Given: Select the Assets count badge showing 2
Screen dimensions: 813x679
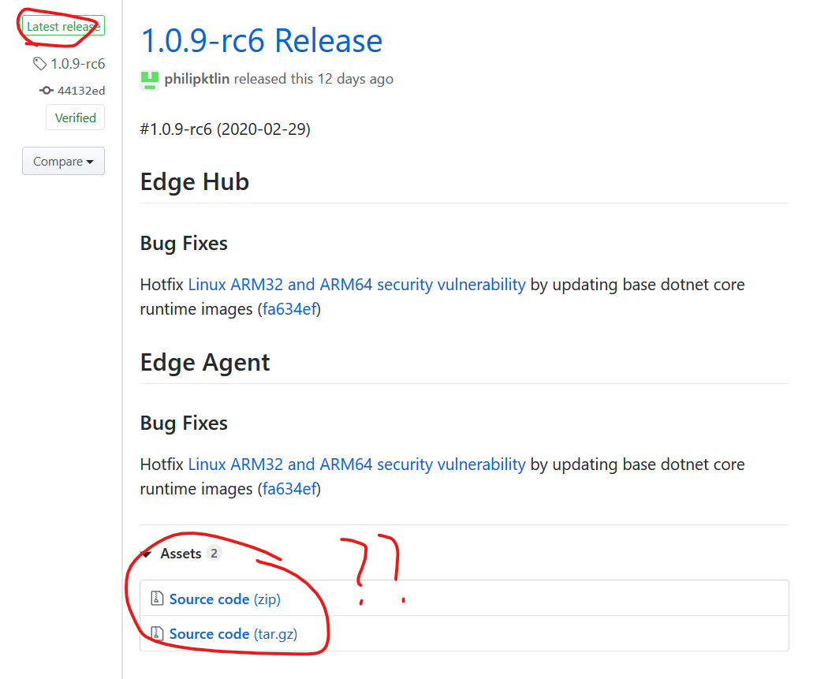Looking at the screenshot, I should click(x=214, y=553).
